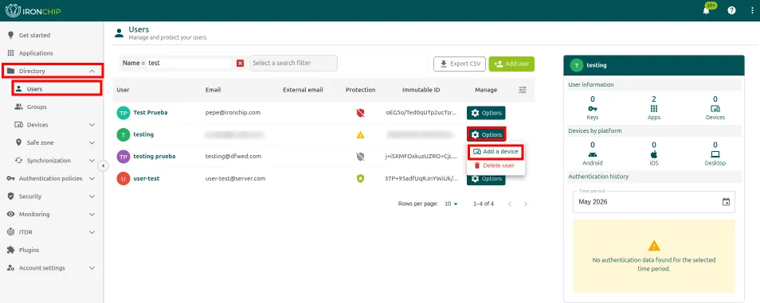Screen dimensions: 760x303
Task: Open the testing prueba user name
Action: pos(154,157)
